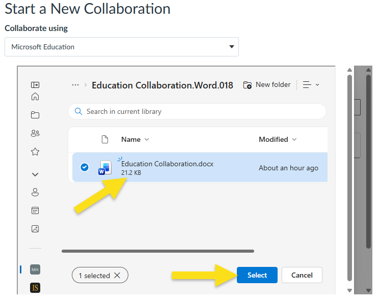Open the calendar icon in sidebar
The image size is (381, 303).
pyautogui.click(x=35, y=210)
